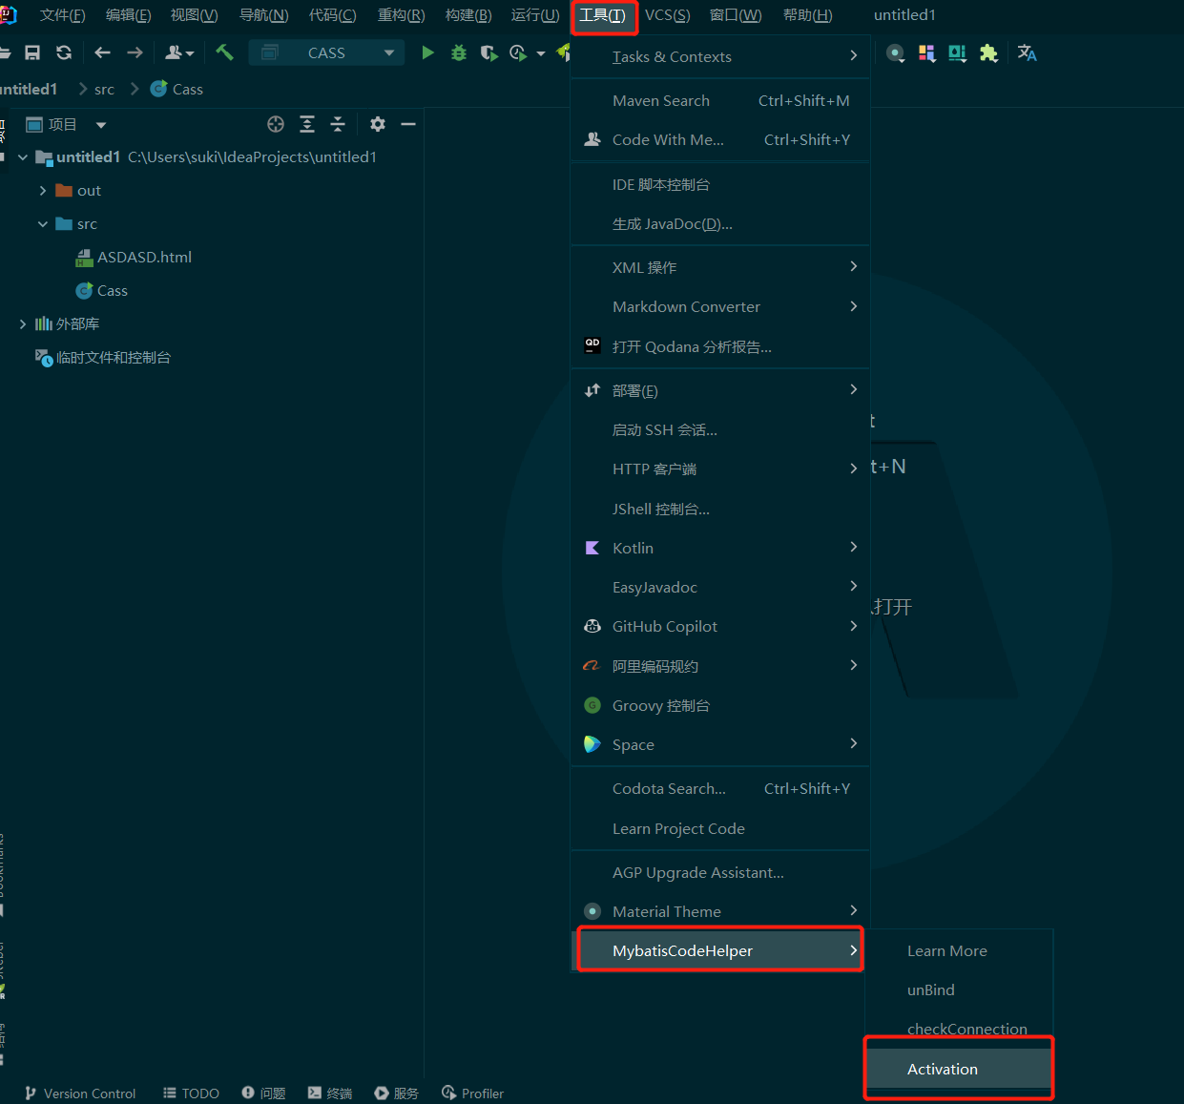Open Tasks & Contexts submenu

pos(720,56)
